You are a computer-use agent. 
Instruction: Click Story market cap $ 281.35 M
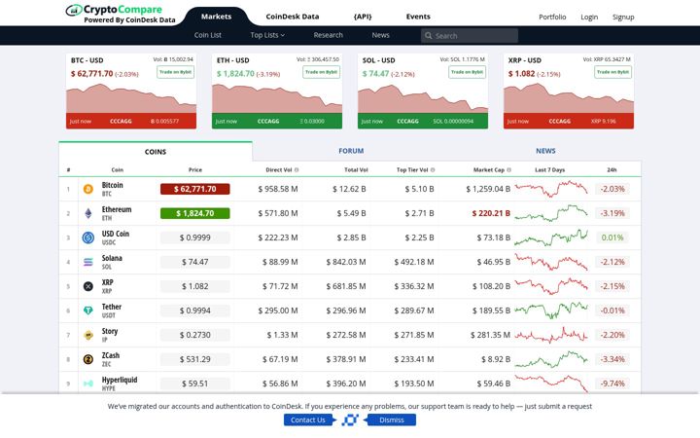490,335
